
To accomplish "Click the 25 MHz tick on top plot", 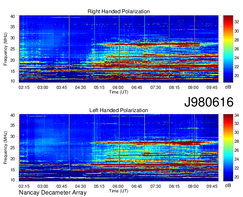I will pyautogui.click(x=13, y=49).
